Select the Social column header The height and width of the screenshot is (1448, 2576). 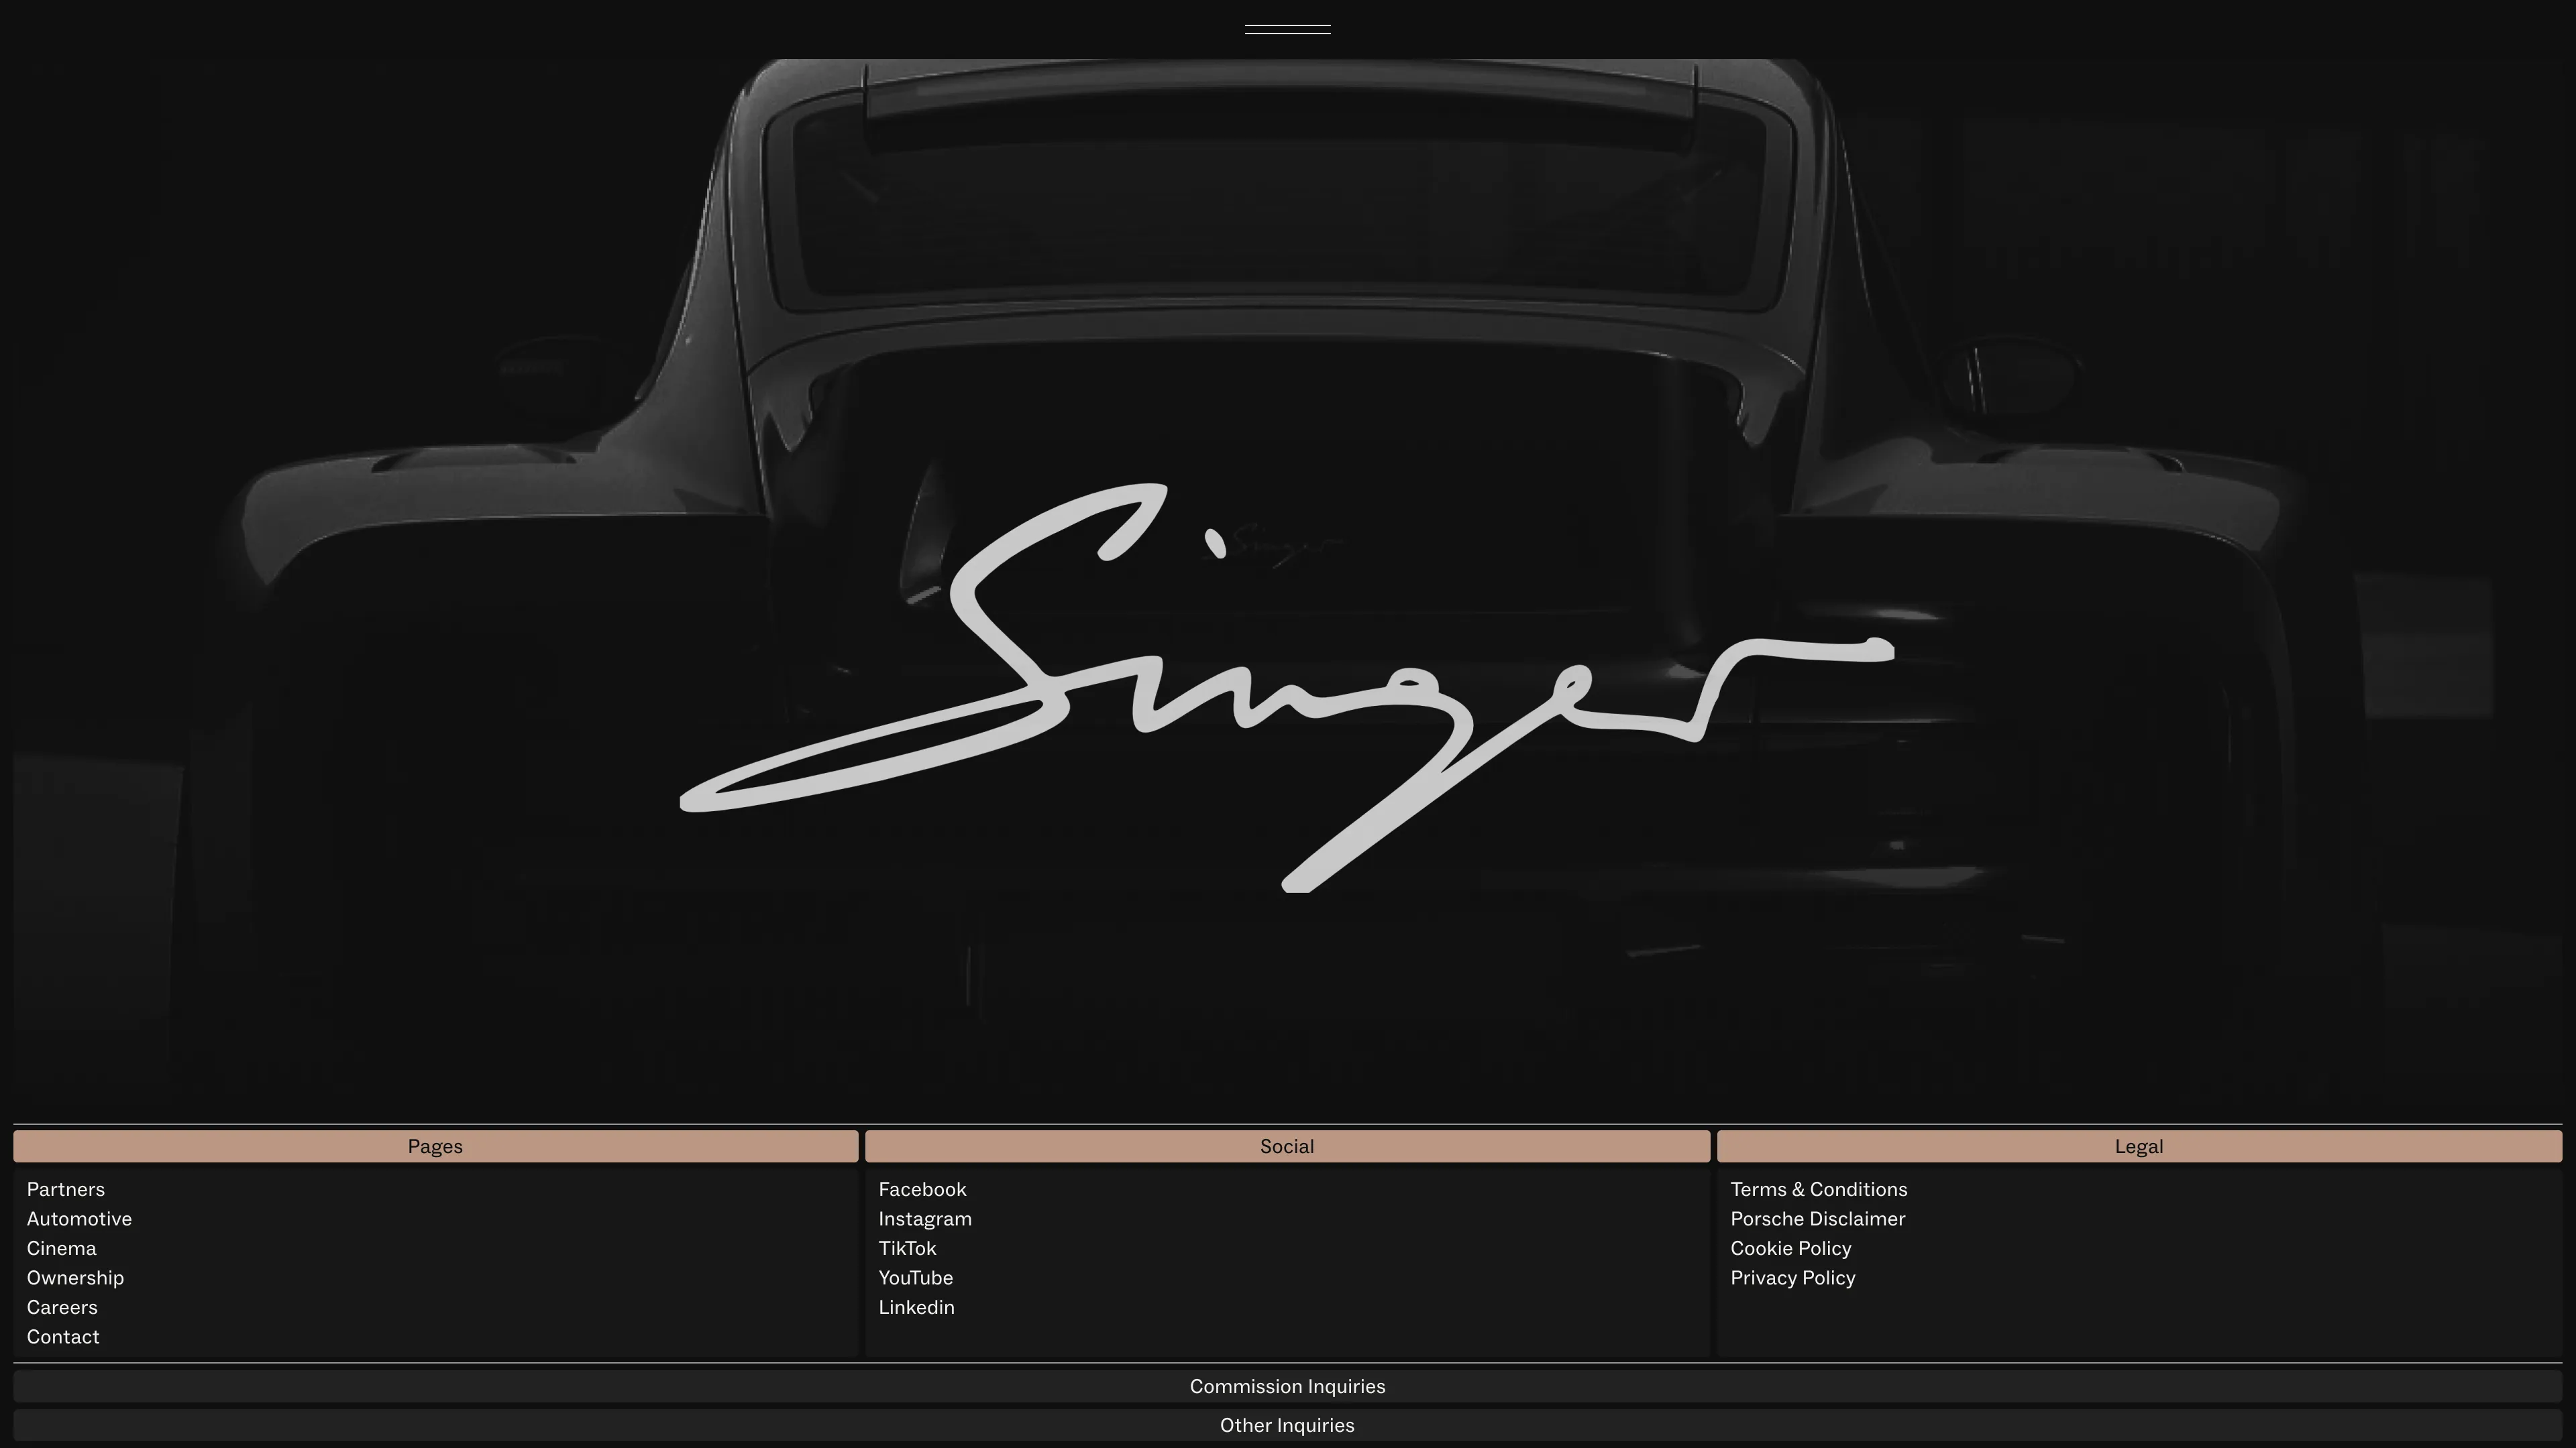pos(1287,1146)
